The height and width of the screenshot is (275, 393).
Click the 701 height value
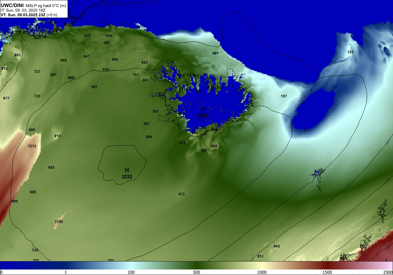(135, 75)
